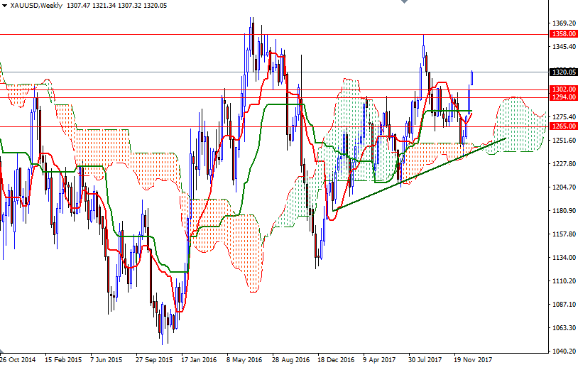Click the 1040.20 price axis value
This screenshot has height=365, width=578.
[562, 351]
